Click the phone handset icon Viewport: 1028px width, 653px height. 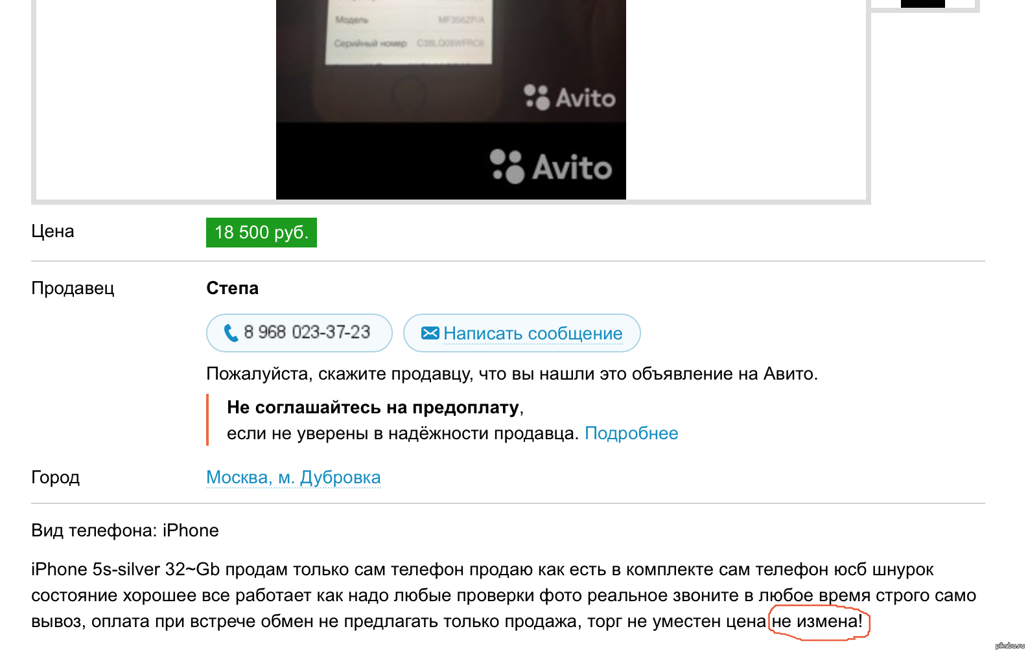(x=231, y=333)
